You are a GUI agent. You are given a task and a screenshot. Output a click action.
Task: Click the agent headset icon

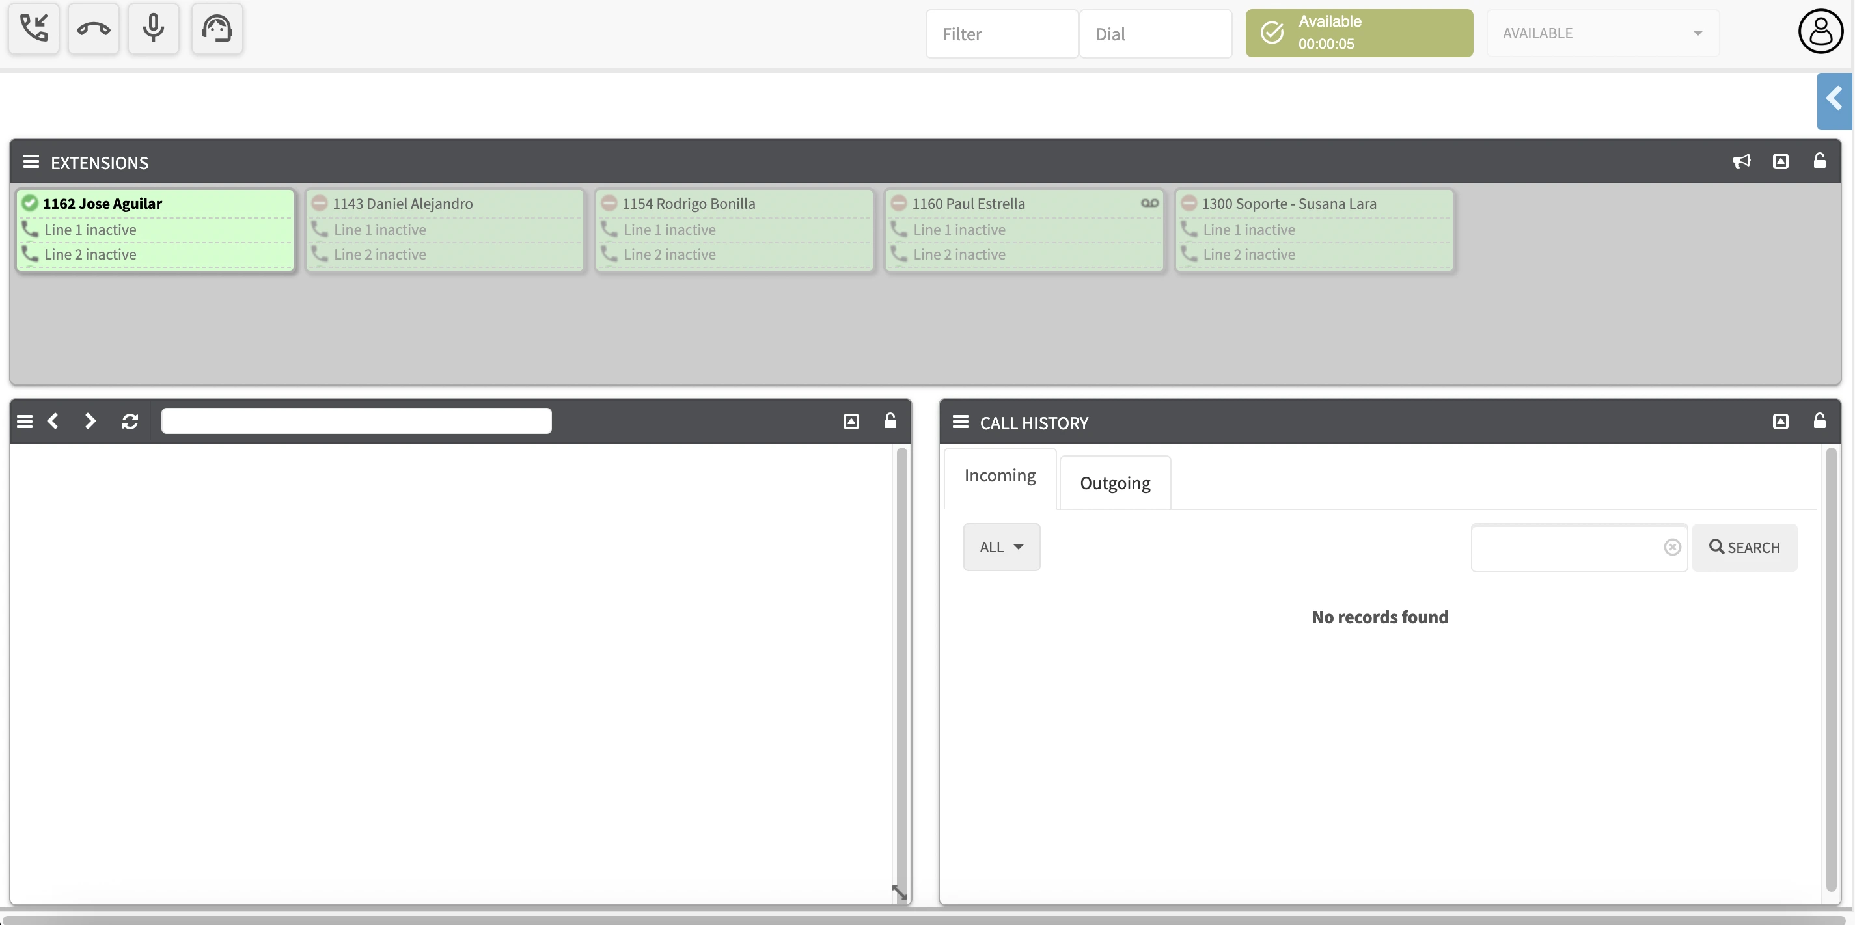217,29
